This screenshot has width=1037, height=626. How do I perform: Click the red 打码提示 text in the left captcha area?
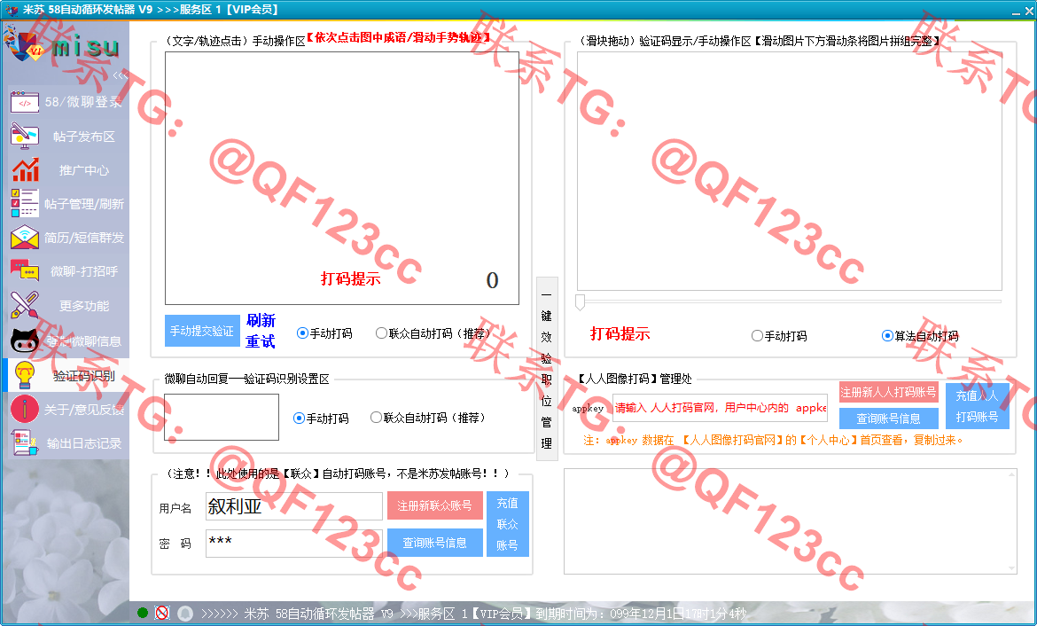click(350, 278)
